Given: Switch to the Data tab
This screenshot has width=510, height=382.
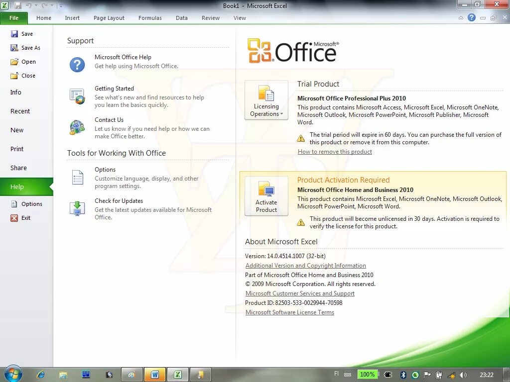Looking at the screenshot, I should pyautogui.click(x=181, y=18).
